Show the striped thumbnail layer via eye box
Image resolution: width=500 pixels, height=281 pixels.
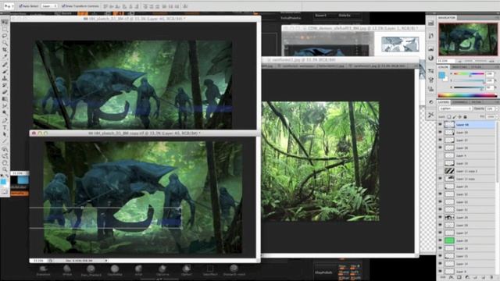(x=440, y=171)
